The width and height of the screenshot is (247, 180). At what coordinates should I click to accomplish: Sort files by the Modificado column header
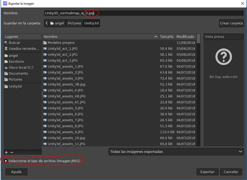tap(186, 36)
